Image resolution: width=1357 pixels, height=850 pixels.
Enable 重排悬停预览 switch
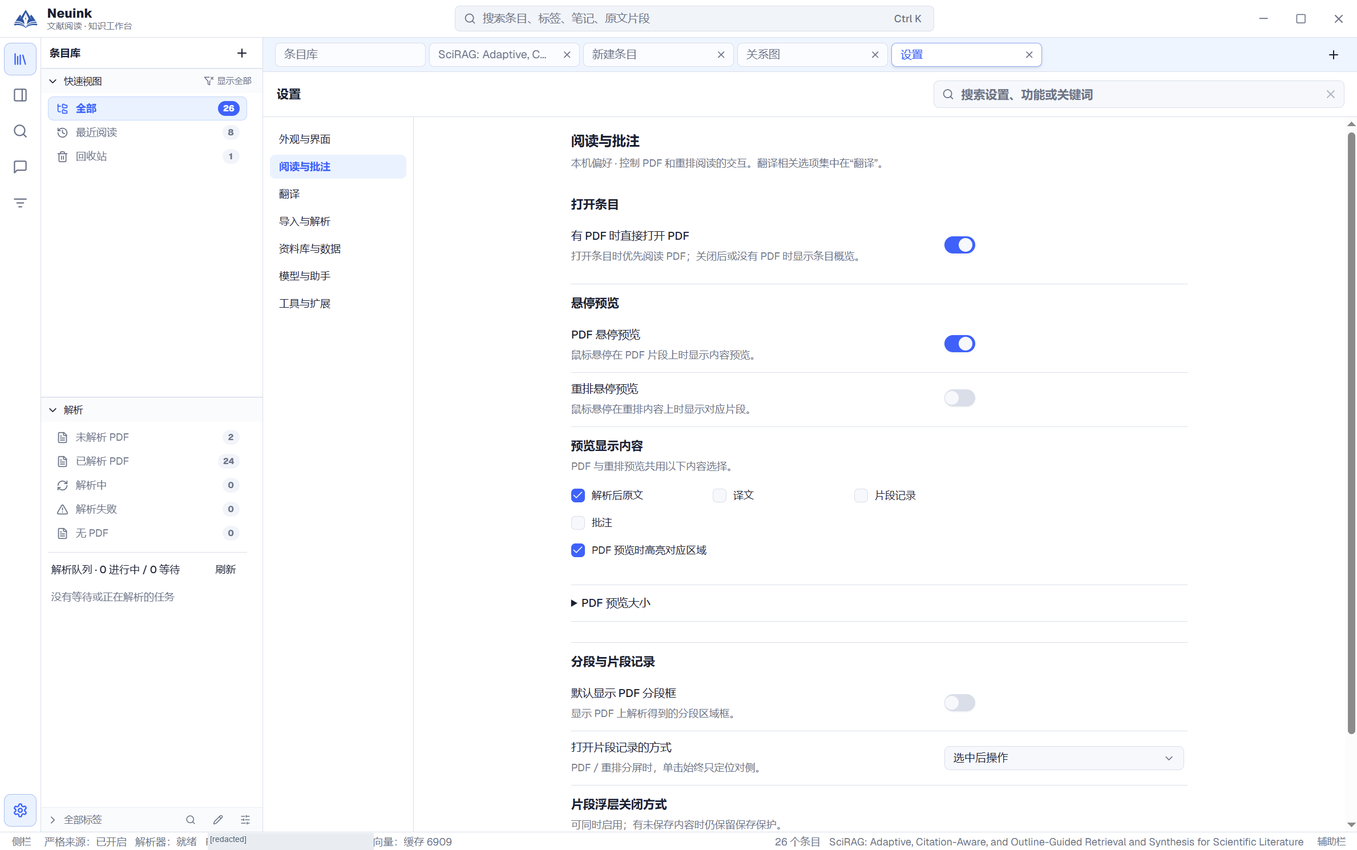click(959, 398)
